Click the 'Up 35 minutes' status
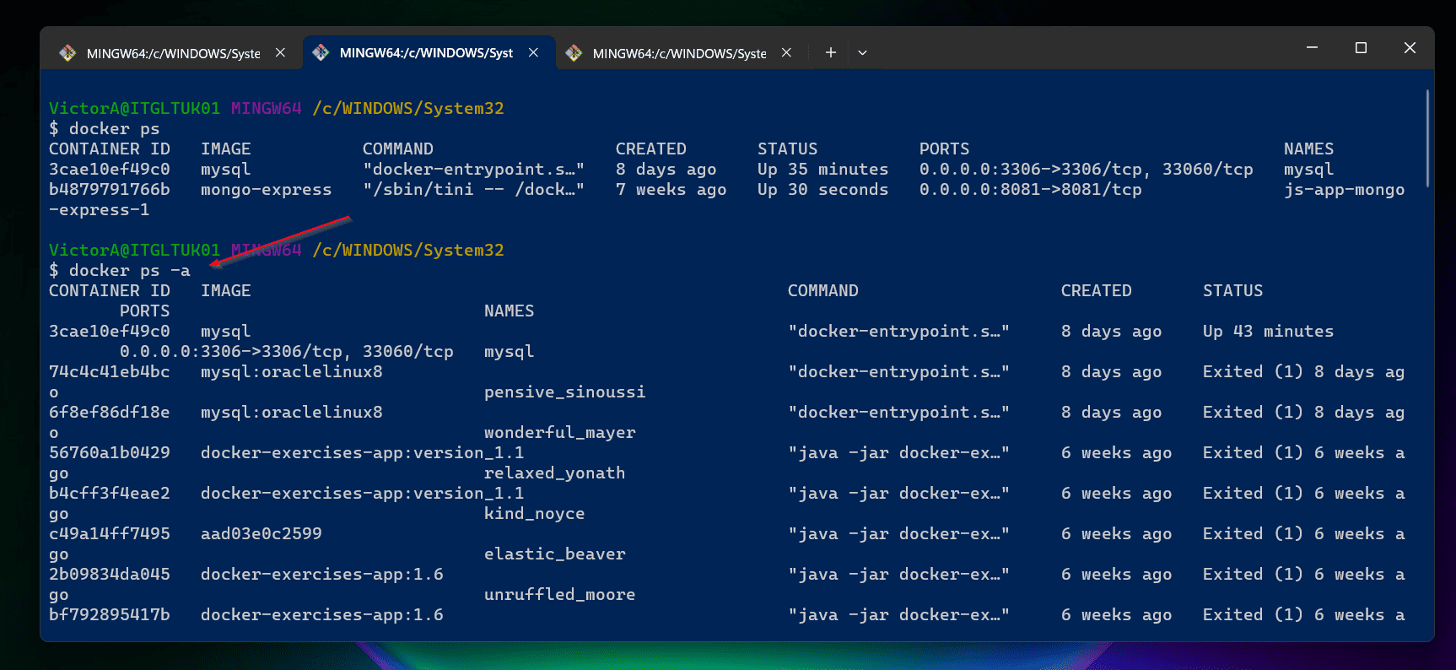1456x670 pixels. (x=823, y=170)
